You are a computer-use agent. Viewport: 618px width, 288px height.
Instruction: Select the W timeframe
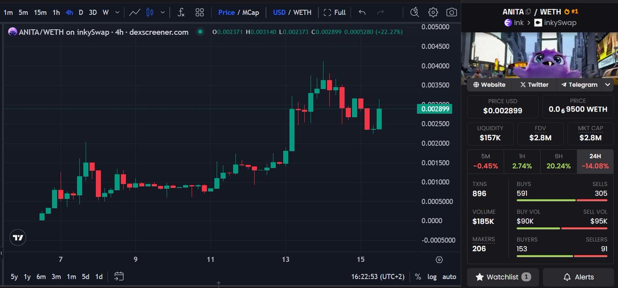tap(105, 12)
